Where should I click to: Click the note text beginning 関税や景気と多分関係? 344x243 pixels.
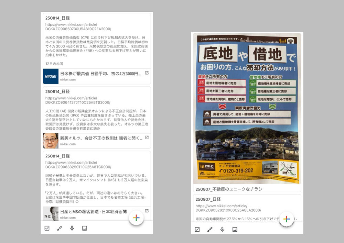97,180
